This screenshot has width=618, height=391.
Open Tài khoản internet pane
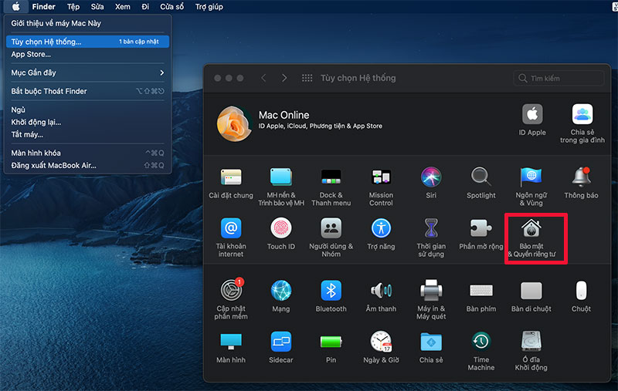click(x=231, y=238)
